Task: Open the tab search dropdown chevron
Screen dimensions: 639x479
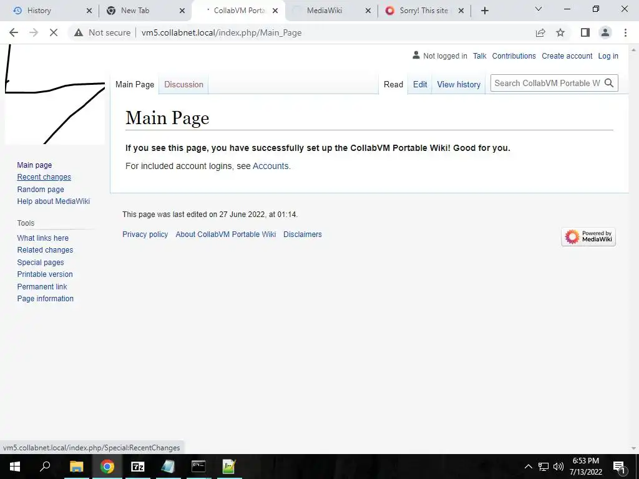Action: click(539, 9)
